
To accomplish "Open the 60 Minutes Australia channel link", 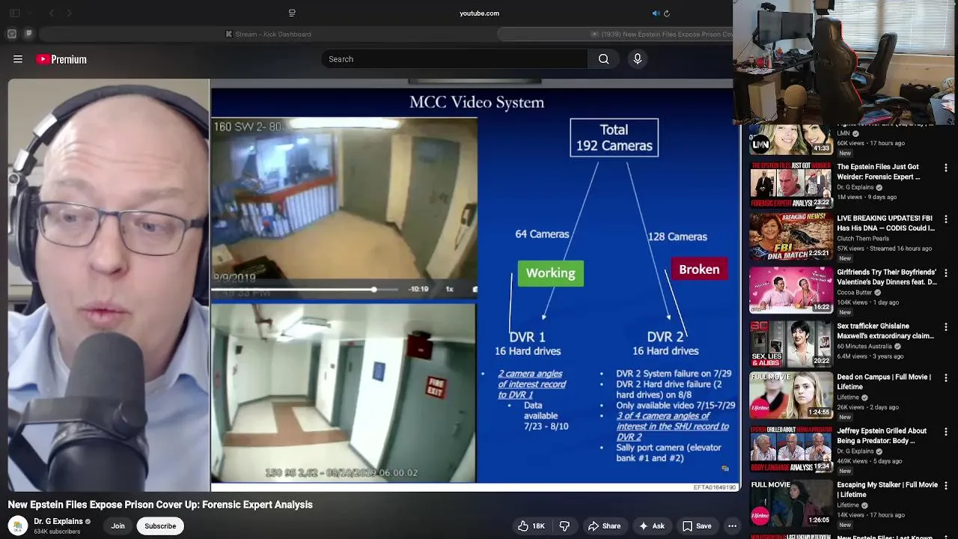I will [x=866, y=347].
